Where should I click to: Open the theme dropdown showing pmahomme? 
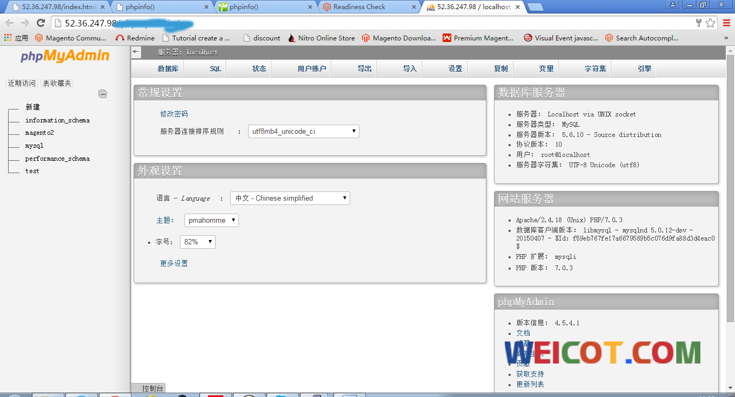pos(211,220)
